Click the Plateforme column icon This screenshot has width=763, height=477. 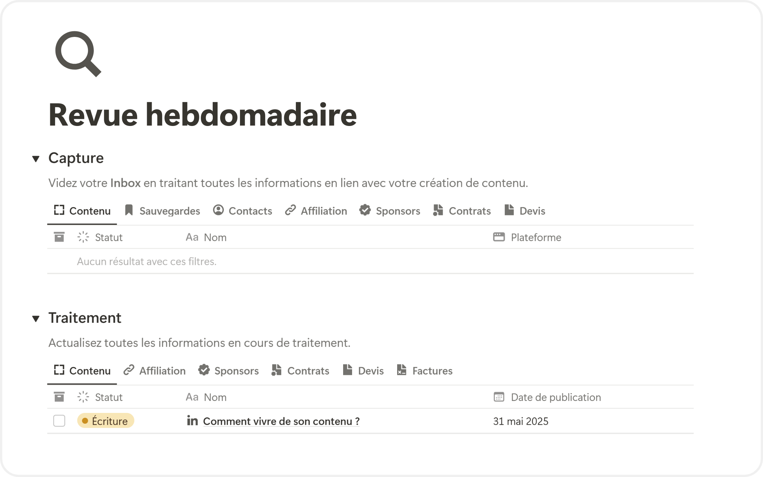click(x=499, y=237)
